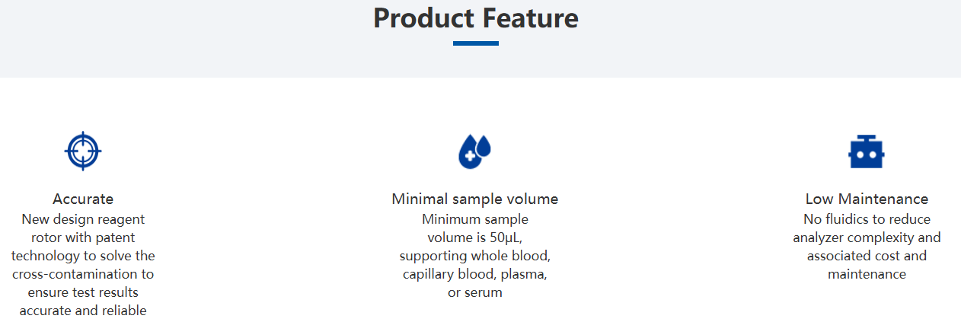Click the 'volume is 50μL,' text line
Image resolution: width=961 pixels, height=322 pixels.
click(475, 238)
